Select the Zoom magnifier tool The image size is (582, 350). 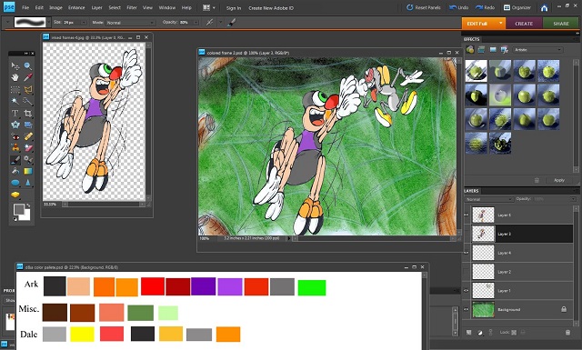pyautogui.click(x=28, y=66)
